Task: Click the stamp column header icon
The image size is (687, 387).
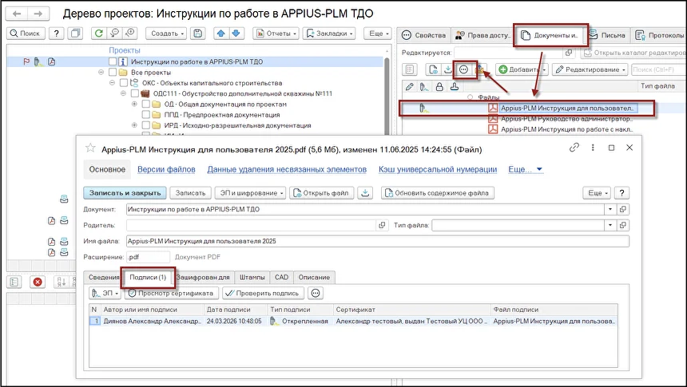Action: click(455, 87)
